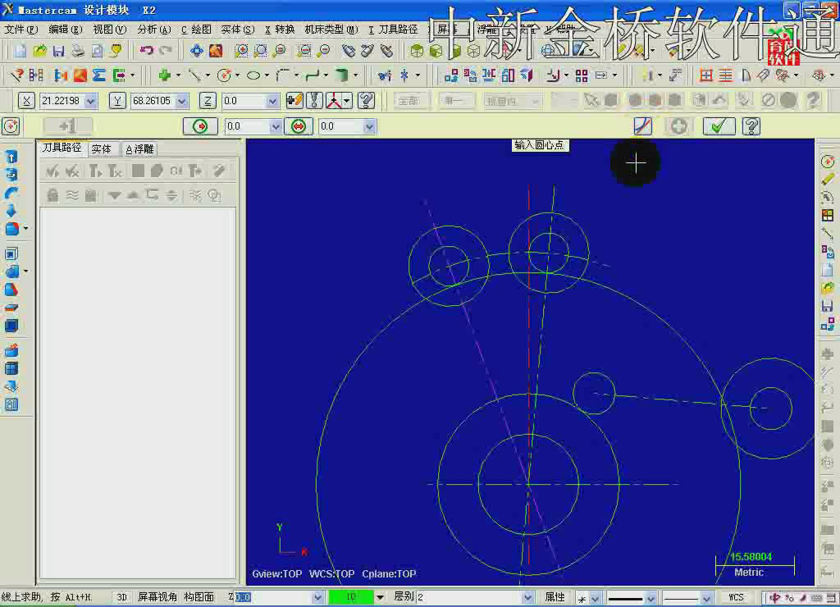Click the Tangent curve icon on ribbon
The height and width of the screenshot is (607, 840).
pos(643,126)
